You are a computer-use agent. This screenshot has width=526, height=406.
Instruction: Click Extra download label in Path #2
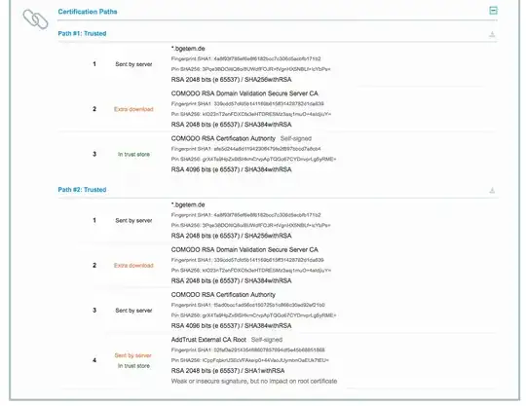tap(133, 266)
